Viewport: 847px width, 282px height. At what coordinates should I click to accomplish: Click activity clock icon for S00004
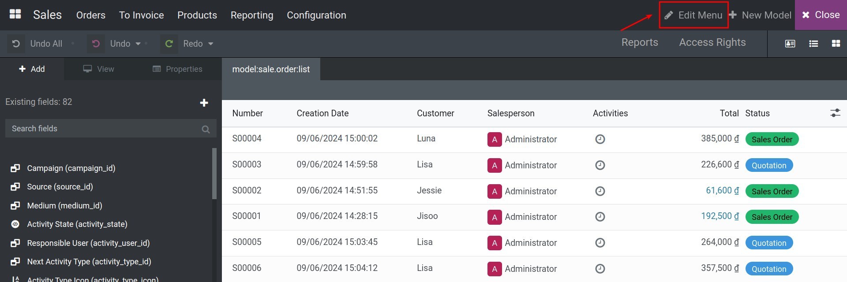pos(600,139)
